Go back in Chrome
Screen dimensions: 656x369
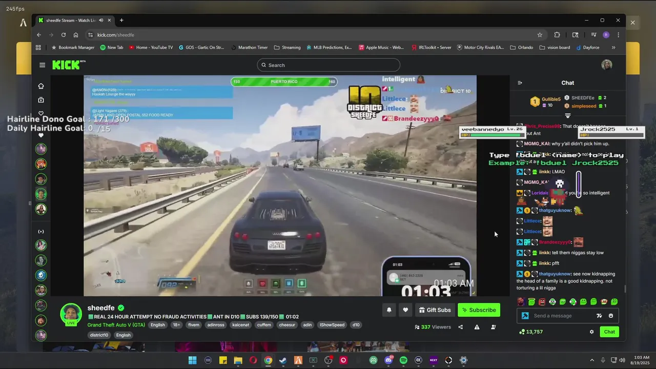[39, 35]
